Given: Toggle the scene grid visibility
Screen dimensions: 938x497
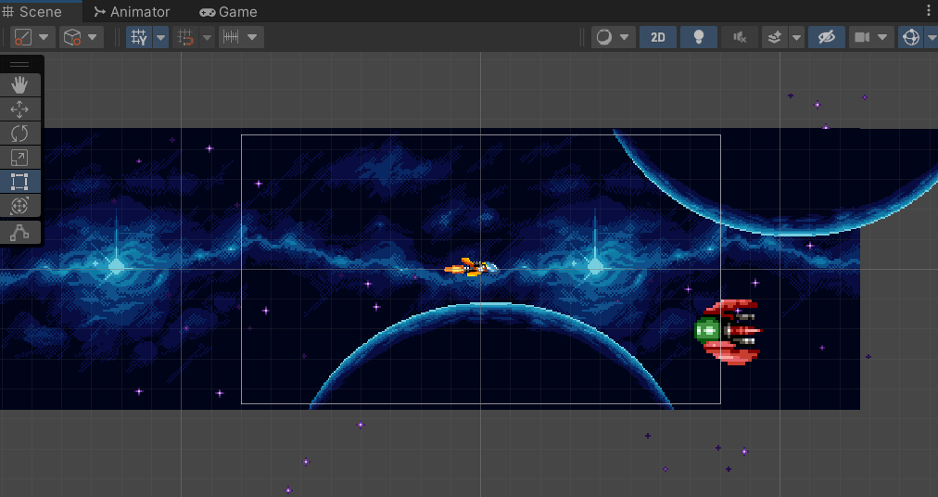Looking at the screenshot, I should coord(139,37).
